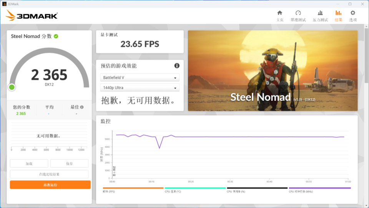Image resolution: width=369 pixels, height=208 pixels.
Task: Click the vertical scrollbar thumb
Action: 366,55
